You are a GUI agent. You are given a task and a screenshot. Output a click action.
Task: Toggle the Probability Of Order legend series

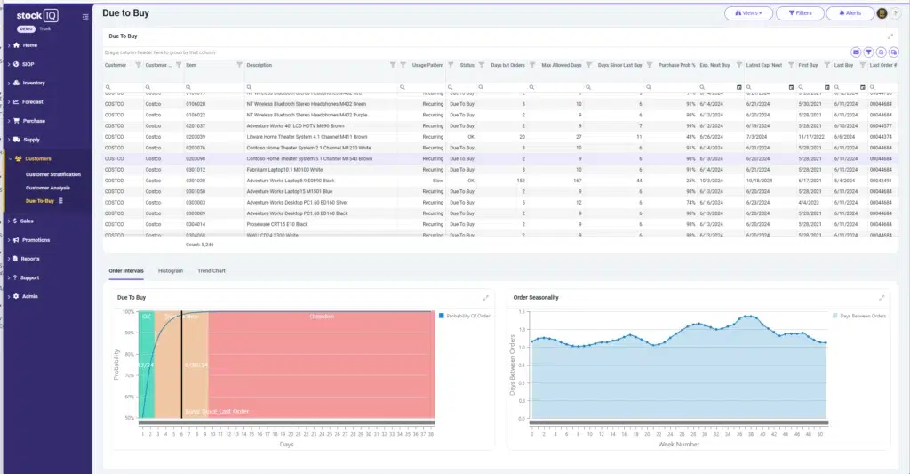click(x=464, y=316)
